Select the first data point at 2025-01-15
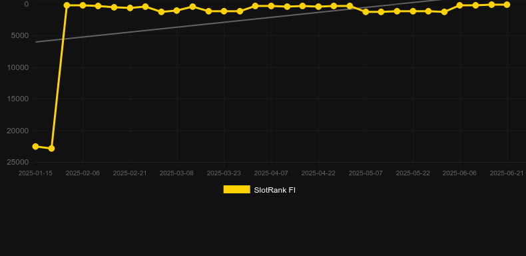 pyautogui.click(x=35, y=147)
